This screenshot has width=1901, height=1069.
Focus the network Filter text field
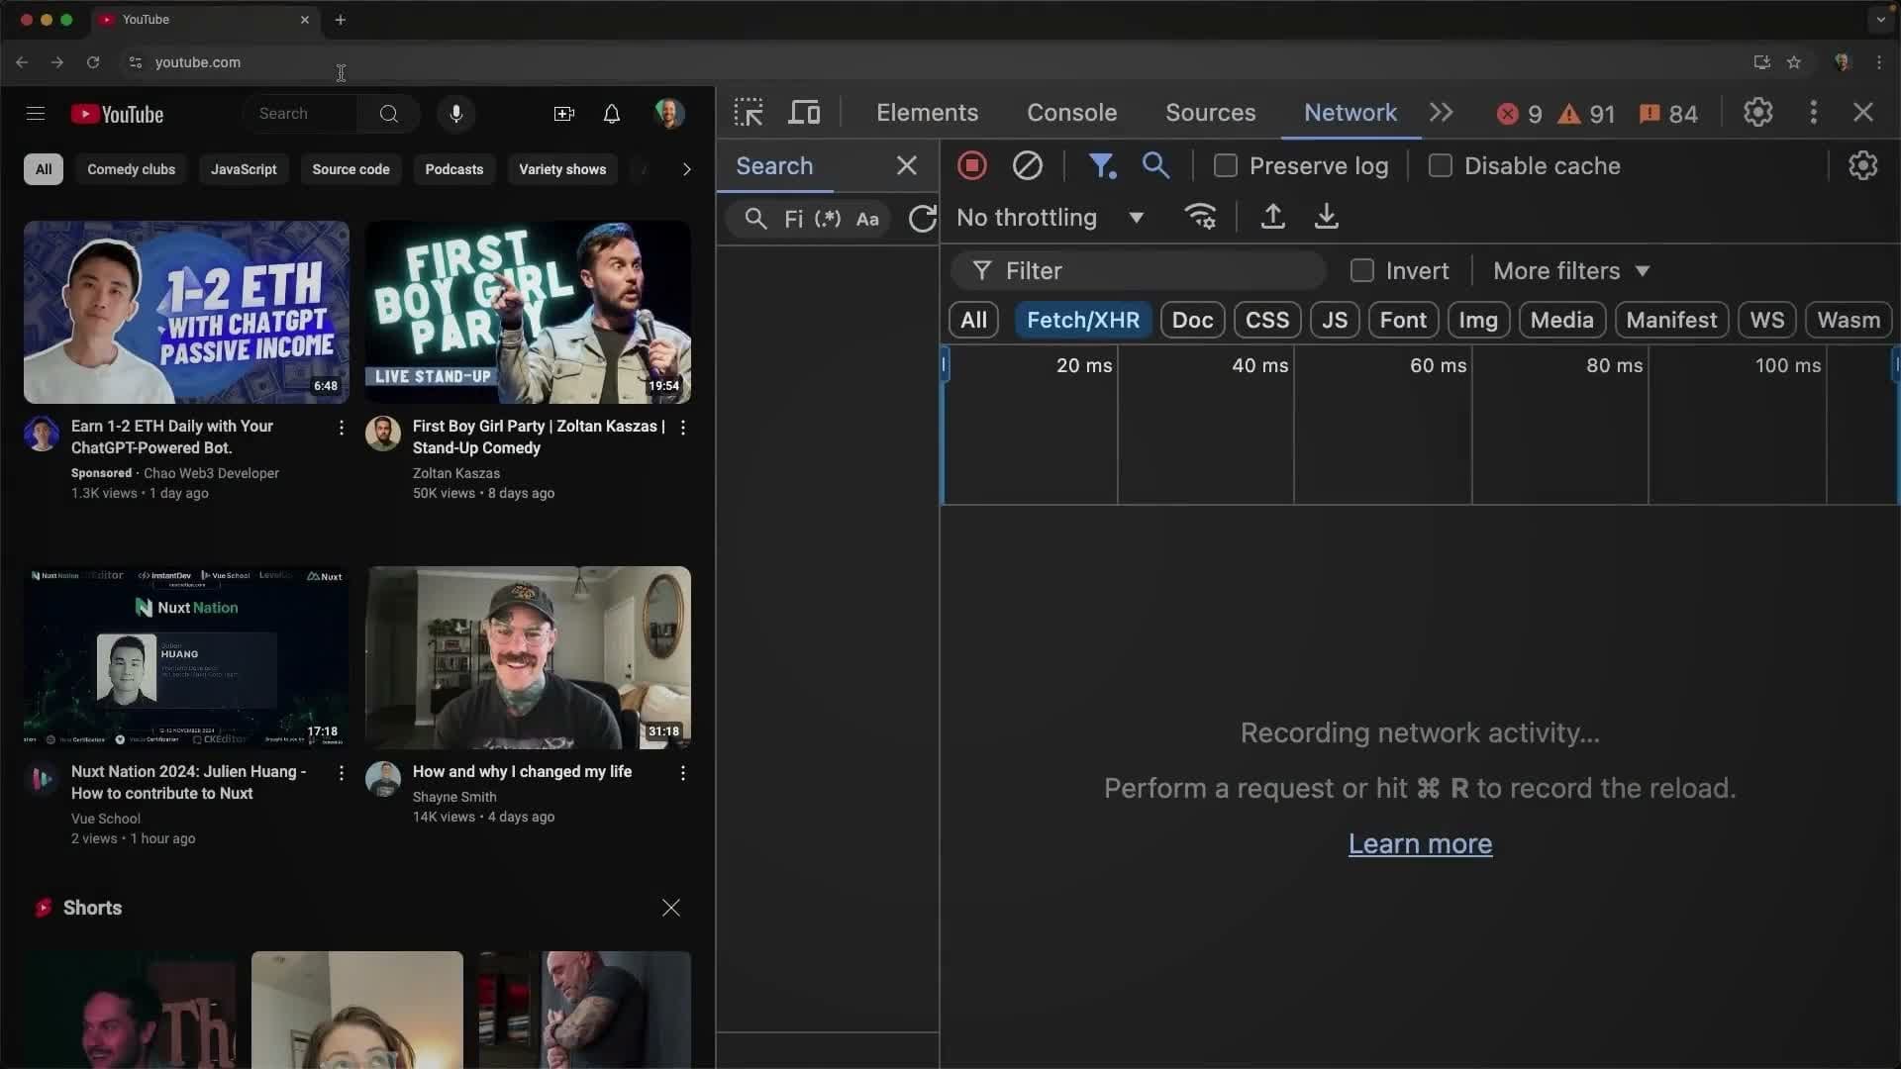(x=1139, y=271)
